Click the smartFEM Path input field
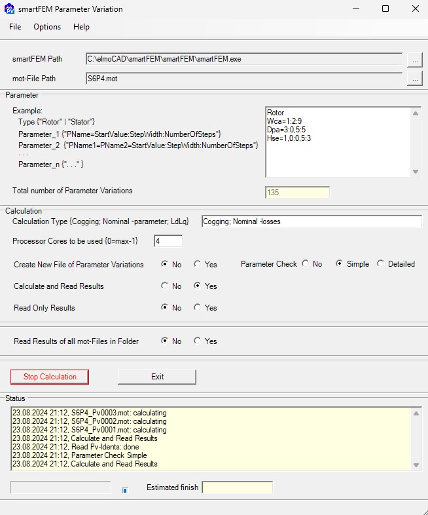The image size is (428, 515). tap(244, 59)
